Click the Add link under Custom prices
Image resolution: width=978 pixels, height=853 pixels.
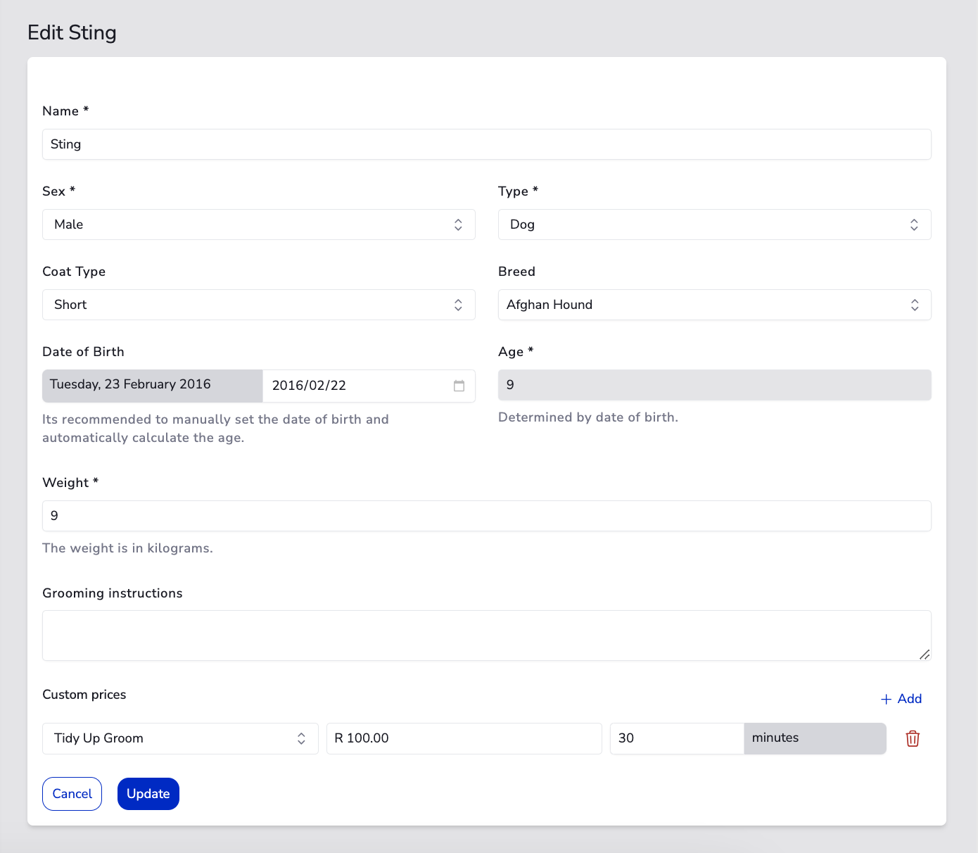coord(910,699)
